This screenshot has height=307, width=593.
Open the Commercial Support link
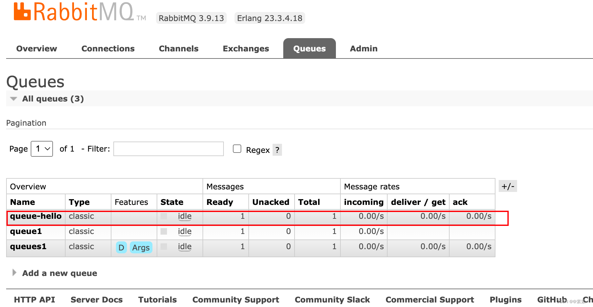[x=430, y=300]
